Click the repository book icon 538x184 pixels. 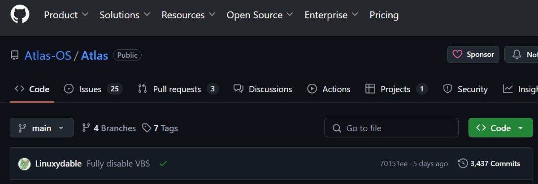tap(15, 56)
